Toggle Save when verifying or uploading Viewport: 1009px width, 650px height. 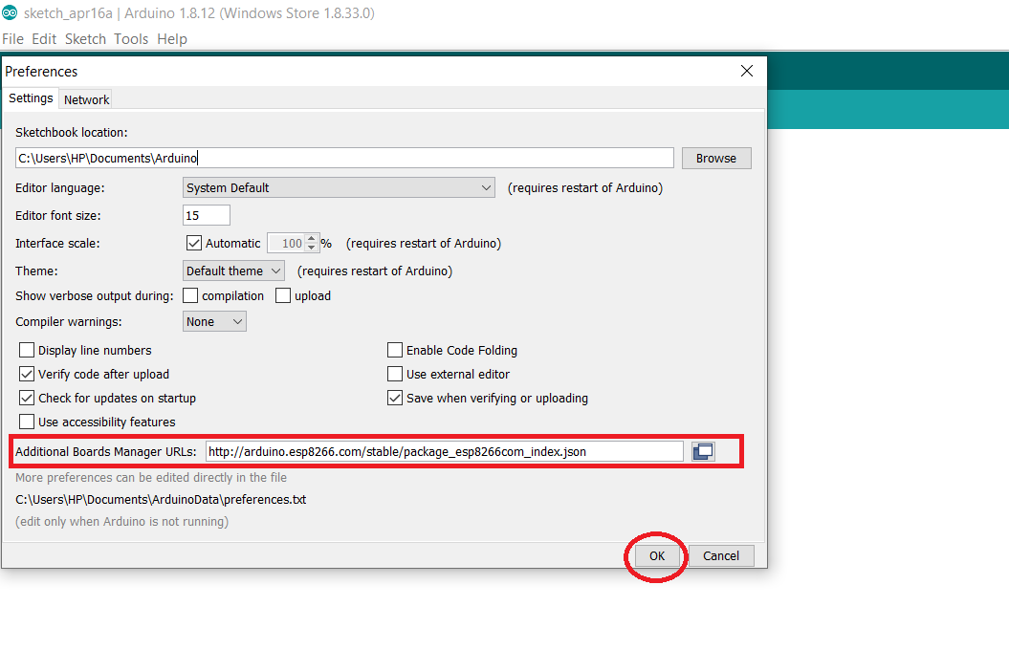pos(394,398)
